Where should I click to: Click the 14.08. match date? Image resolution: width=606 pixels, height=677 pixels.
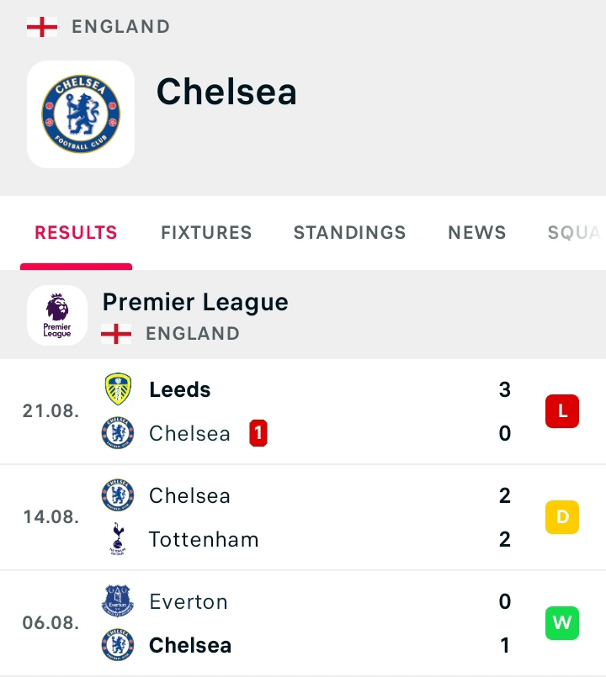click(x=50, y=517)
